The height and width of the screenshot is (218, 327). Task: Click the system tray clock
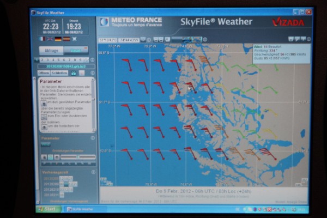click(x=302, y=209)
